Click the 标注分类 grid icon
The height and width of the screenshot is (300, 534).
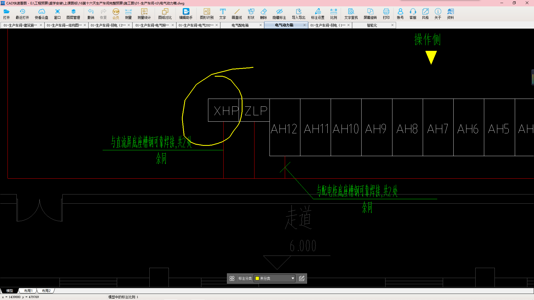click(232, 278)
